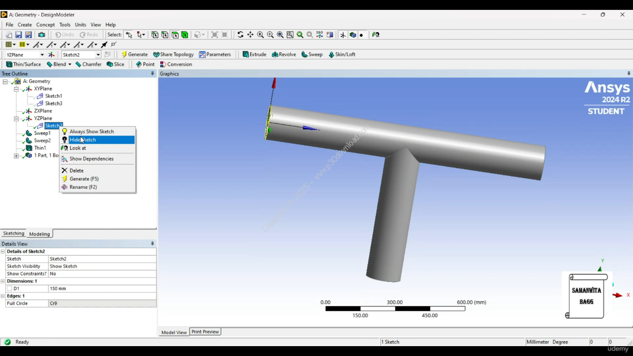Check the D1 dimension checkbox
The image size is (633, 356).
point(9,288)
